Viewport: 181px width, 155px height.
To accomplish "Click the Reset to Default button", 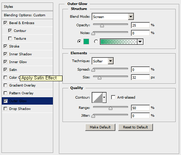I will tap(136, 127).
